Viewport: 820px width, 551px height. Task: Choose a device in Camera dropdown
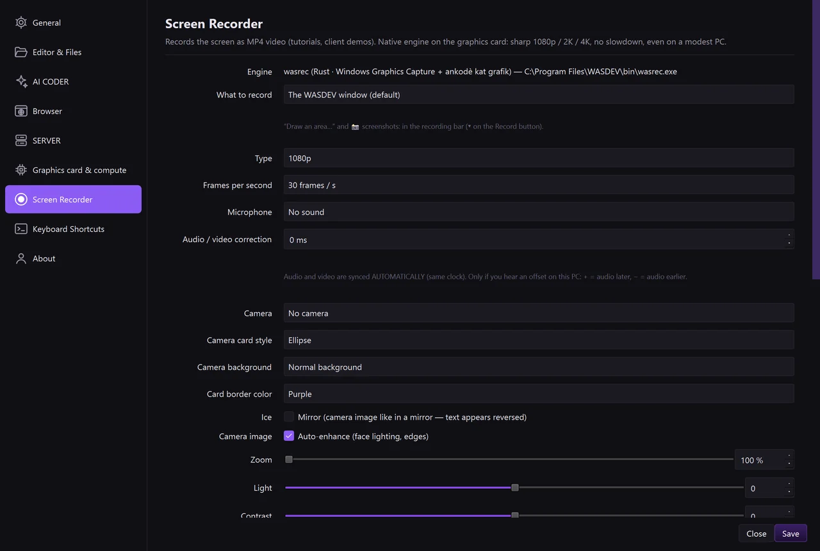pyautogui.click(x=539, y=313)
